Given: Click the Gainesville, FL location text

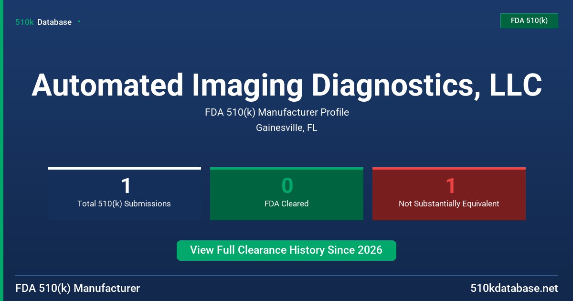Looking at the screenshot, I should (286, 128).
